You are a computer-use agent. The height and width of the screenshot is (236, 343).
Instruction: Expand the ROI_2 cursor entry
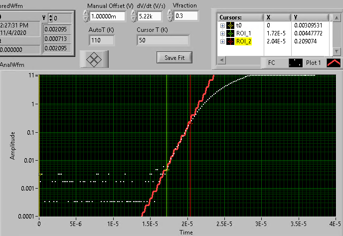(x=222, y=41)
